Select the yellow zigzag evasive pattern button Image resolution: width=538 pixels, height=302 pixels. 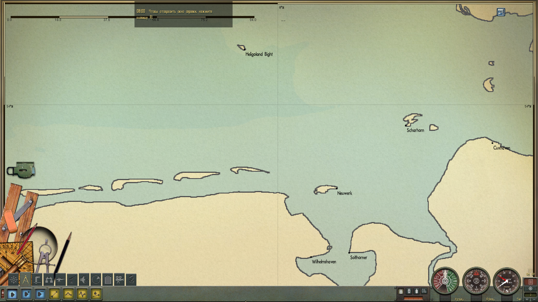[x=82, y=294]
